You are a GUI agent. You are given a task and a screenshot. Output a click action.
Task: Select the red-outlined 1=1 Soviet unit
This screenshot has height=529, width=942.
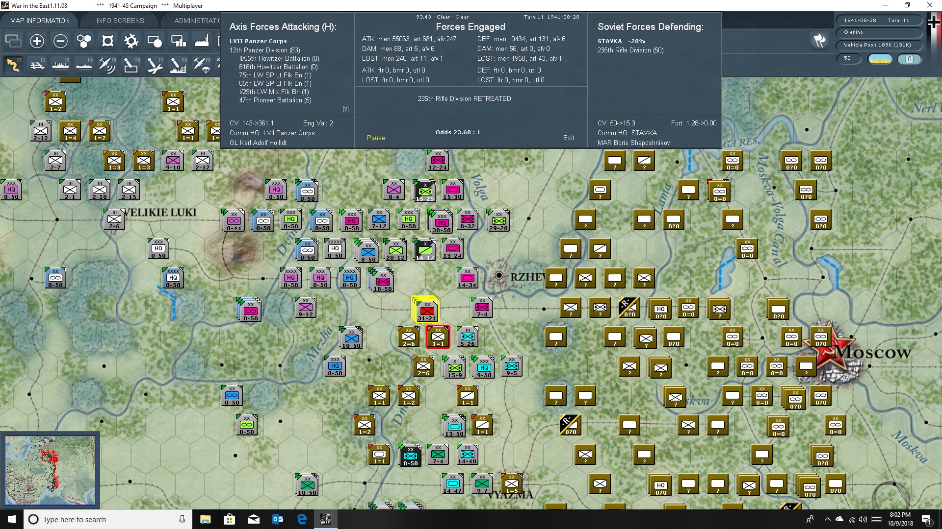tap(438, 337)
